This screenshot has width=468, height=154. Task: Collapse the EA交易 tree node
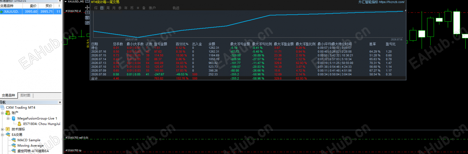(x=2, y=134)
